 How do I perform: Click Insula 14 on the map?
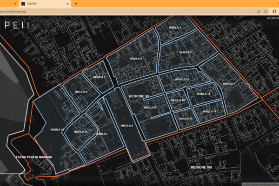pos(210,111)
